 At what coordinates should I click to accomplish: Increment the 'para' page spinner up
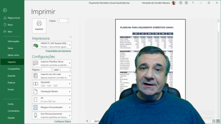pos(70,69)
